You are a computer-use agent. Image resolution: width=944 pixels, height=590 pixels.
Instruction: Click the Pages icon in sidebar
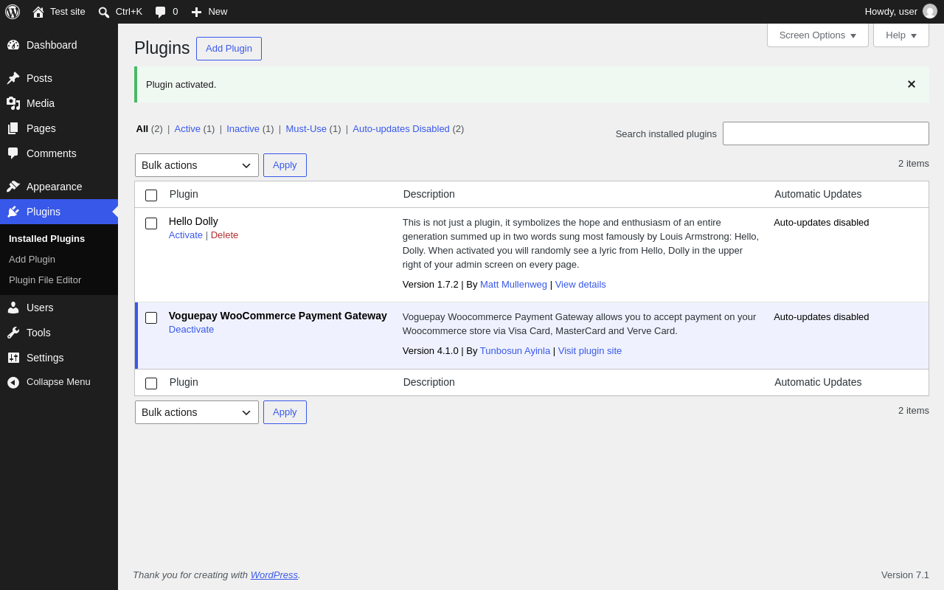point(13,128)
